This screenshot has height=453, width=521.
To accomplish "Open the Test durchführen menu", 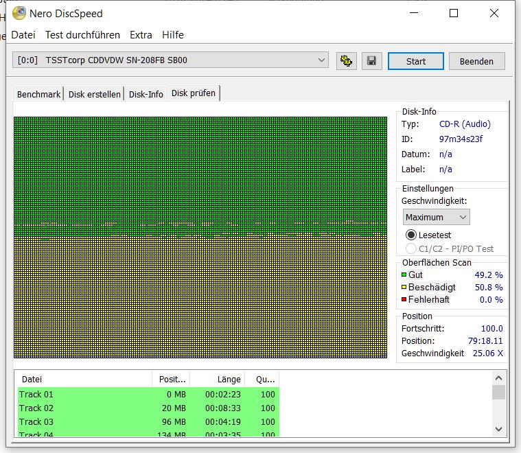I will coord(83,35).
